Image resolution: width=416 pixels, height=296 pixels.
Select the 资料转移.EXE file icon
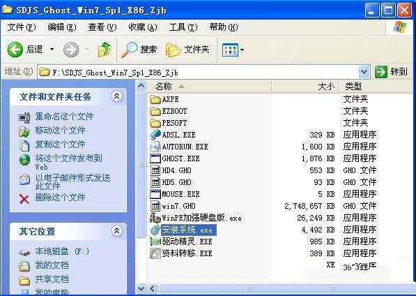[x=155, y=253]
